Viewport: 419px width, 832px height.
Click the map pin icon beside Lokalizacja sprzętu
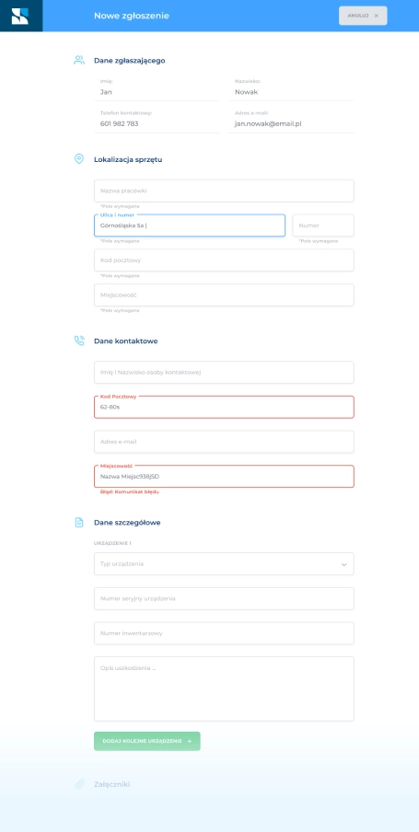(x=79, y=158)
